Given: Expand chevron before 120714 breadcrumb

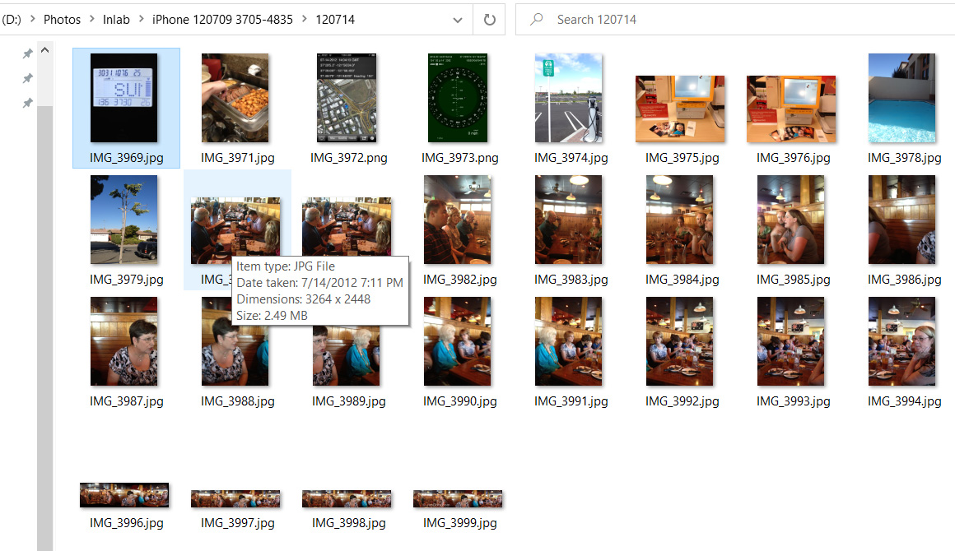Looking at the screenshot, I should pos(305,19).
